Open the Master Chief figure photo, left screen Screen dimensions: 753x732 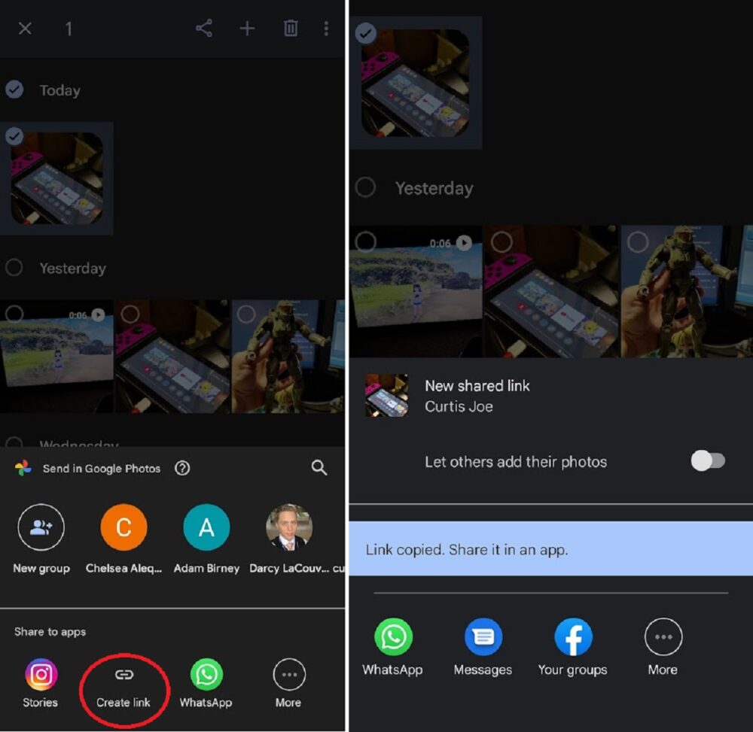pos(288,357)
